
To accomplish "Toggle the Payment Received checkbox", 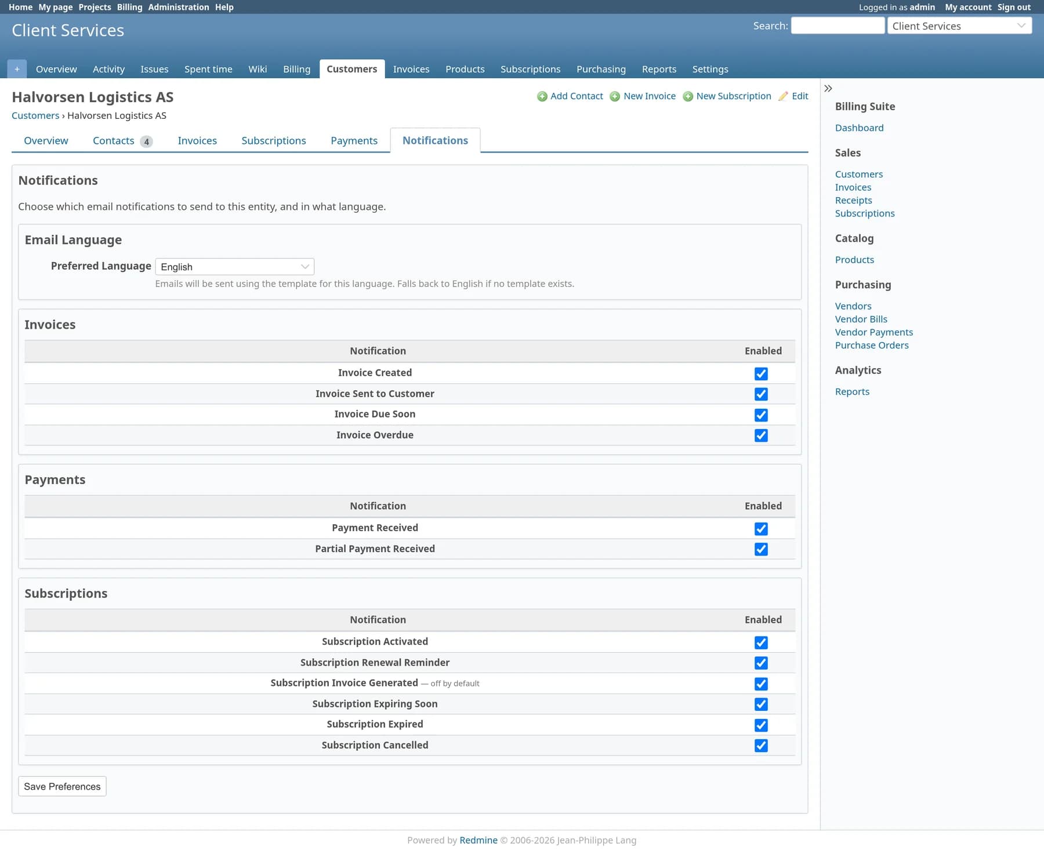I will 761,529.
